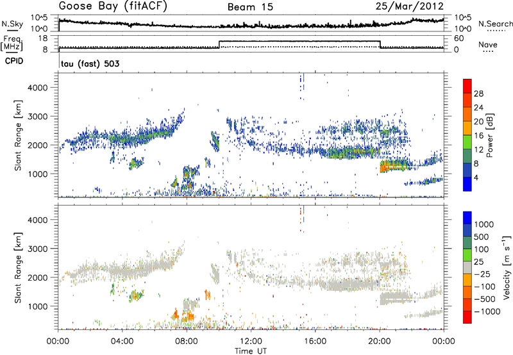
Task: Click the blue bottom segment of Power colorbar
Action: coord(467,184)
